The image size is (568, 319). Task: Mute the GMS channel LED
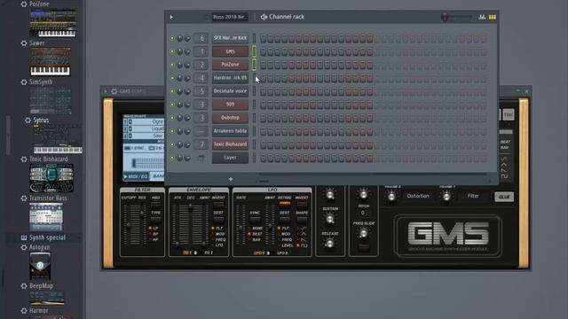[x=172, y=51]
